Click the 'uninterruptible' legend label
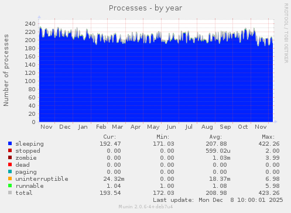The width and height of the screenshot is (291, 213). click(x=42, y=179)
